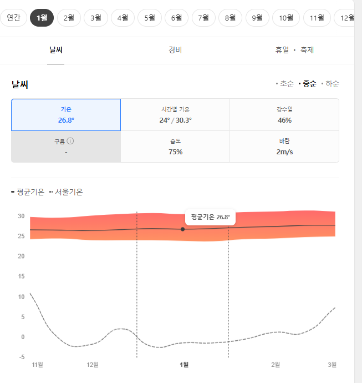
Task: Click the bold 1월 axis label
Action: tap(184, 365)
